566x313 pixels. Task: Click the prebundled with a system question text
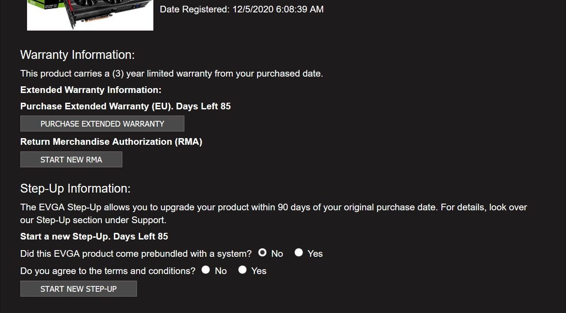(x=136, y=254)
